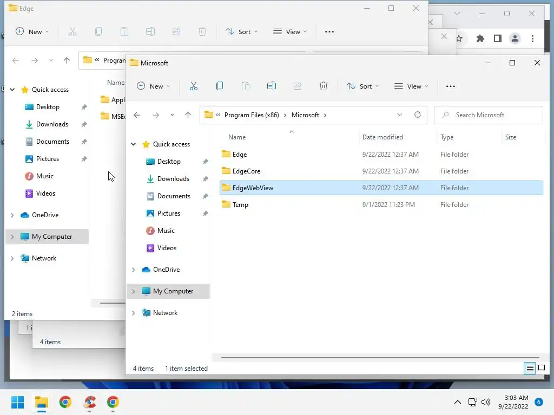Sort by Size column header
This screenshot has height=415, width=554.
coord(510,137)
